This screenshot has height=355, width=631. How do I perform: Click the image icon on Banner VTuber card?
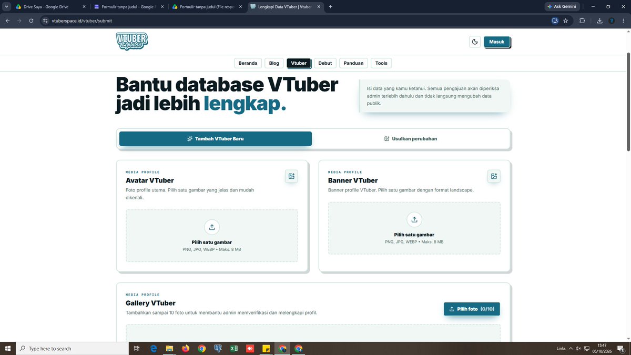tap(494, 176)
